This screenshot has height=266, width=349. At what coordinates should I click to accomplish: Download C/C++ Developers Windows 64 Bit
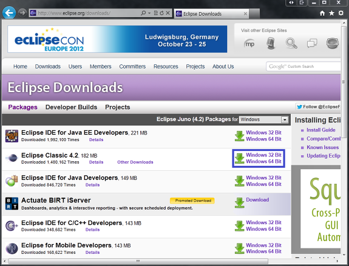(263, 229)
